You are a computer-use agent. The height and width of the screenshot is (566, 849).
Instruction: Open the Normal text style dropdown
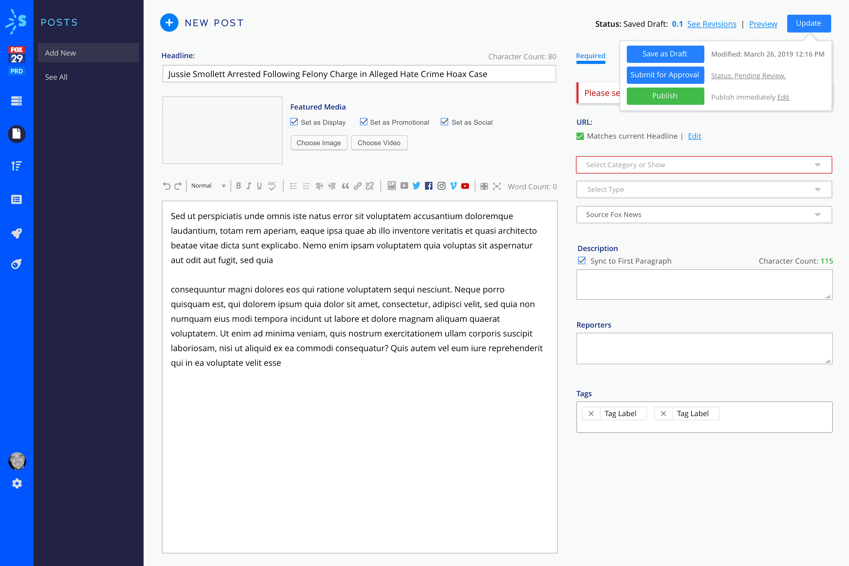[208, 186]
